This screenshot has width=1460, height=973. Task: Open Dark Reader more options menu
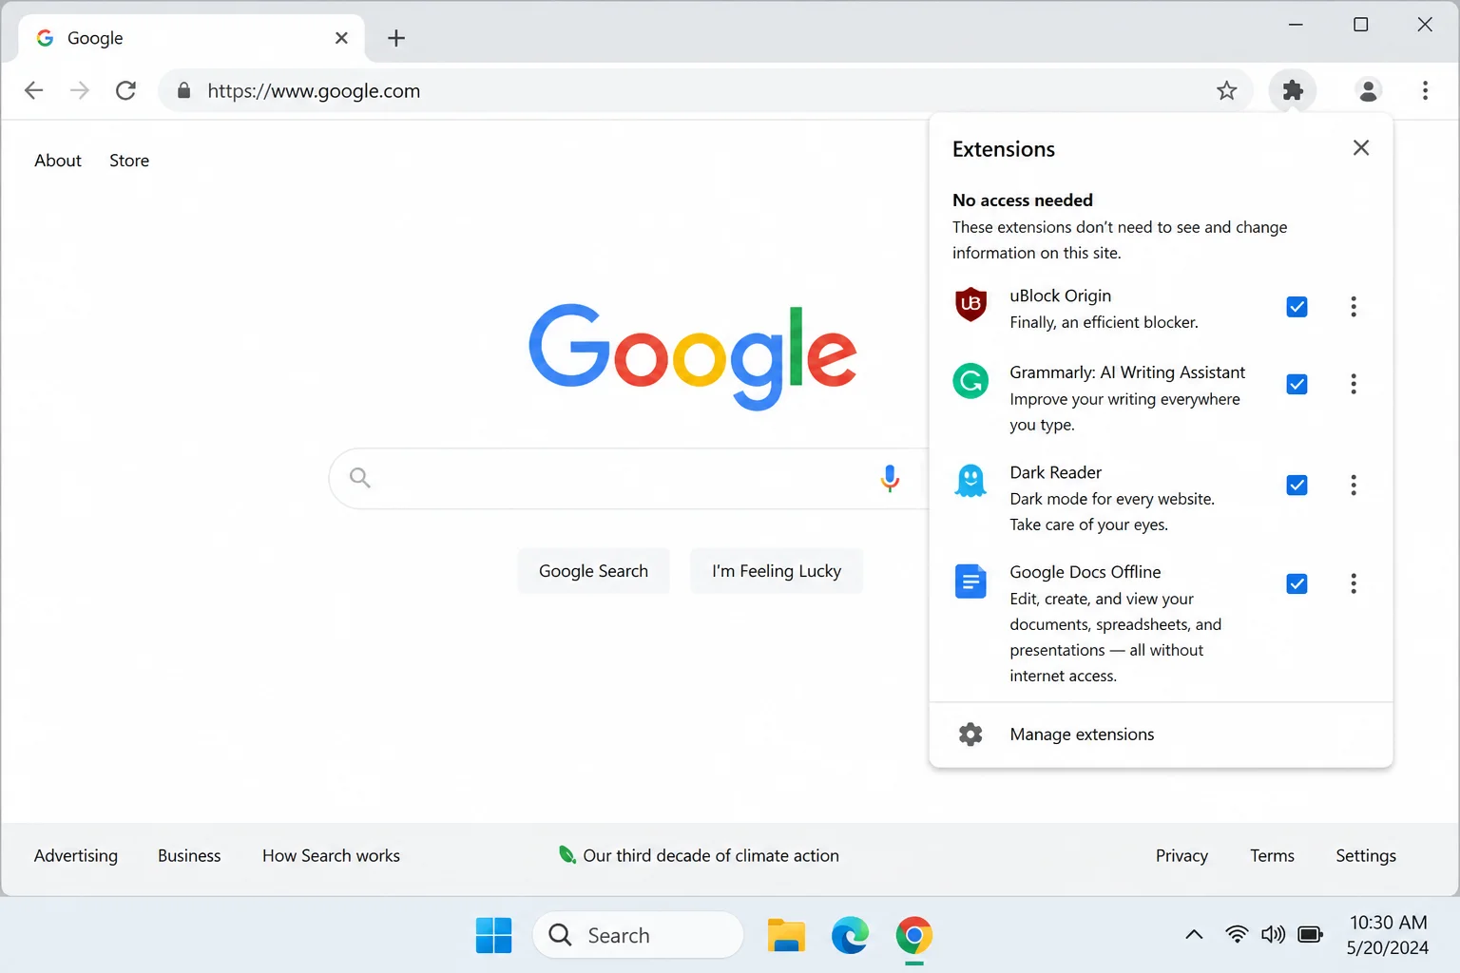pyautogui.click(x=1353, y=486)
